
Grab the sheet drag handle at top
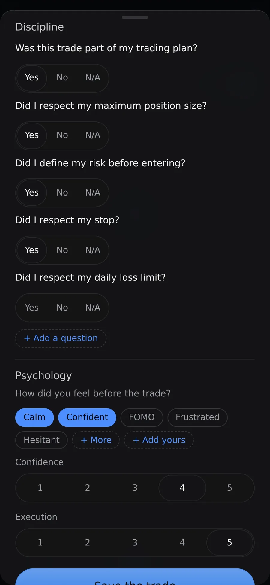(x=135, y=17)
